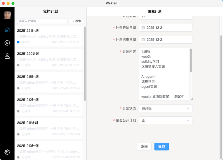Expand the 计划状态 dropdown
Image resolution: width=223 pixels, height=160 pixels.
pos(166,108)
